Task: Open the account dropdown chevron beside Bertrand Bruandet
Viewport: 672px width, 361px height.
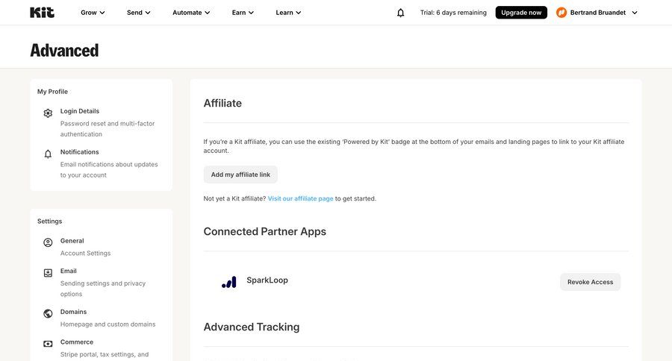Action: pyautogui.click(x=635, y=13)
